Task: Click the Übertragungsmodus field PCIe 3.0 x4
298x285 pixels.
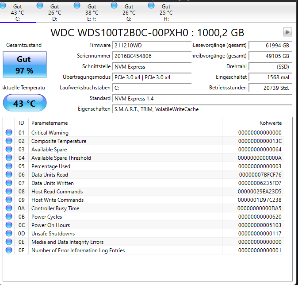Action: [x=152, y=77]
